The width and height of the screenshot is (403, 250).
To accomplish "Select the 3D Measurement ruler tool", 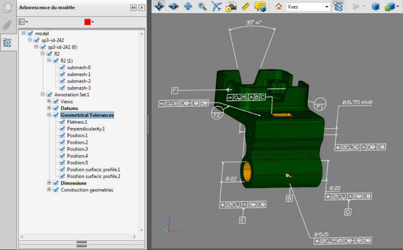I will 246,7.
